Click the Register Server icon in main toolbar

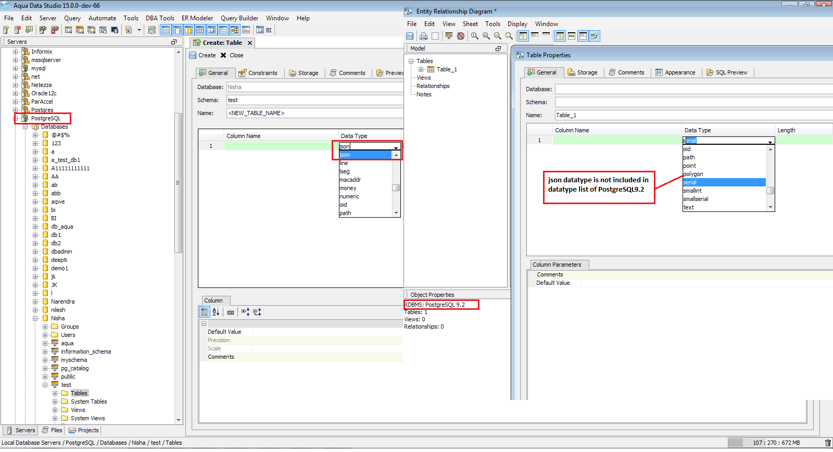pyautogui.click(x=6, y=30)
